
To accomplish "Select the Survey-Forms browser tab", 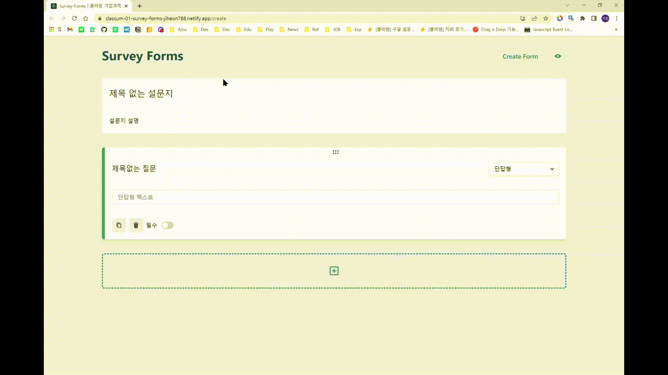I will coord(89,6).
